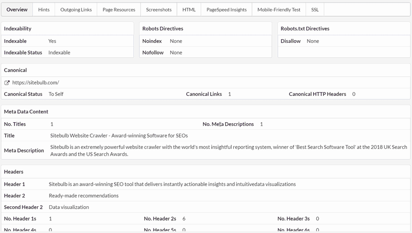Select the Page Resources tab
The image size is (412, 233).
(x=118, y=9)
